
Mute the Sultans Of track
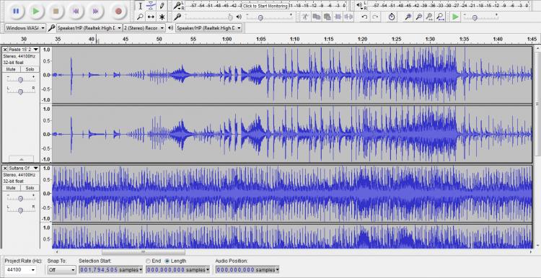pos(11,188)
